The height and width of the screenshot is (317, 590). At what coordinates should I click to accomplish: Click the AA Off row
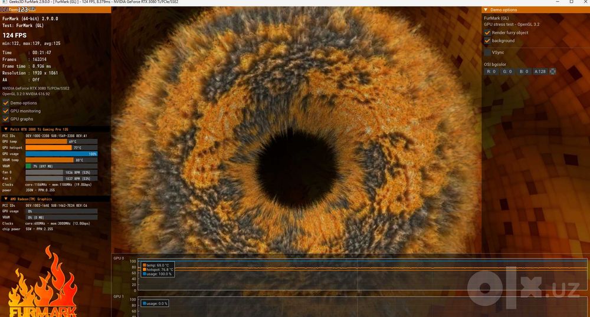click(x=21, y=80)
